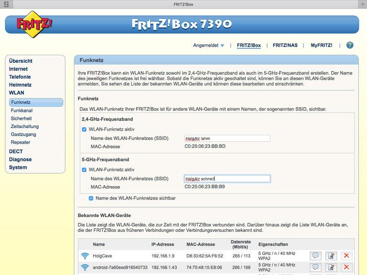
Task: Click IP address 192.168.1.43
Action: [164, 267]
